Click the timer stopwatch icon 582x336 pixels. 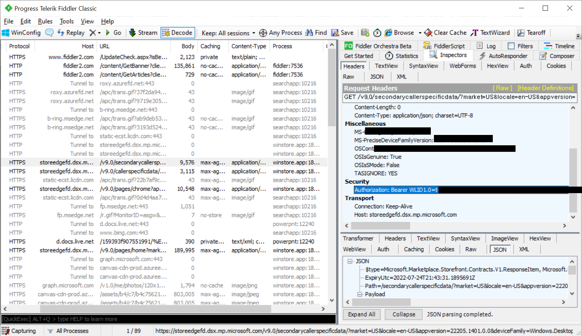tap(377, 33)
